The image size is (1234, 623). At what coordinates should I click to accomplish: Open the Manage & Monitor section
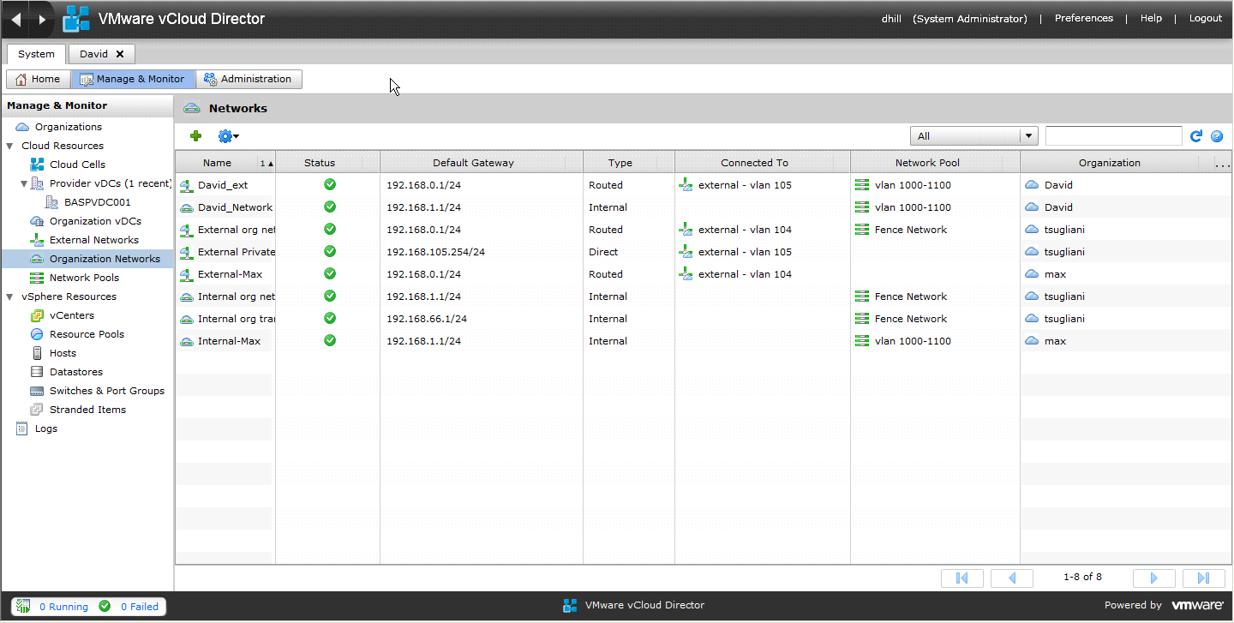[132, 79]
